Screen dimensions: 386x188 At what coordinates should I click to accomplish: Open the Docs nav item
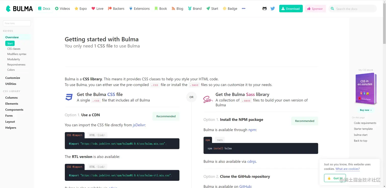pos(44,9)
